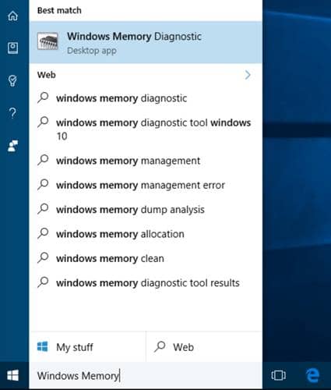Select 'windows memory dump analysis' suggestion
This screenshot has height=390, width=331.
click(146, 210)
